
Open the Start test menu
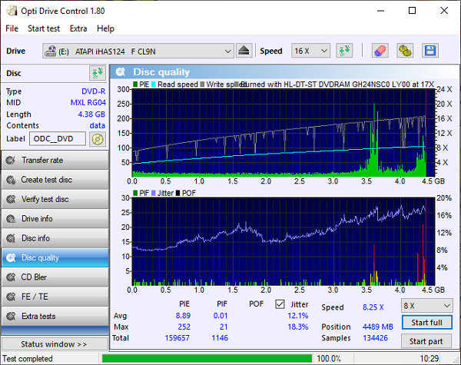coord(44,28)
